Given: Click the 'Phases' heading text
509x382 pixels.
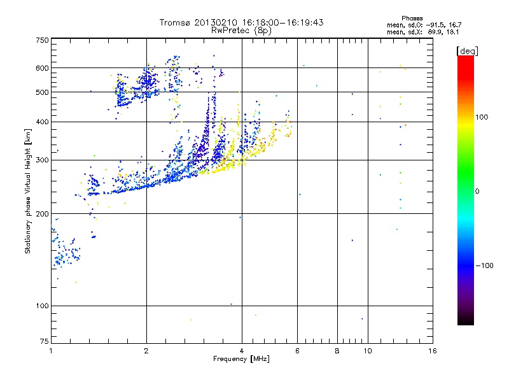Looking at the screenshot, I should (412, 18).
